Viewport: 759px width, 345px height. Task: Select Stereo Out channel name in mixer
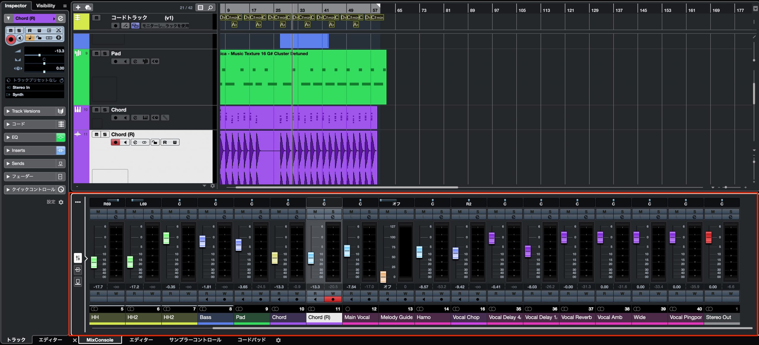coord(722,317)
